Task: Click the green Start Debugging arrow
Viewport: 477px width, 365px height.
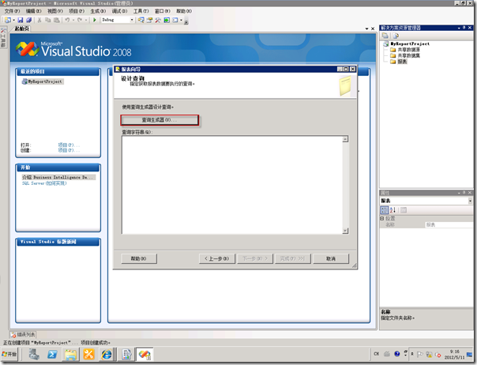Action: click(95, 20)
